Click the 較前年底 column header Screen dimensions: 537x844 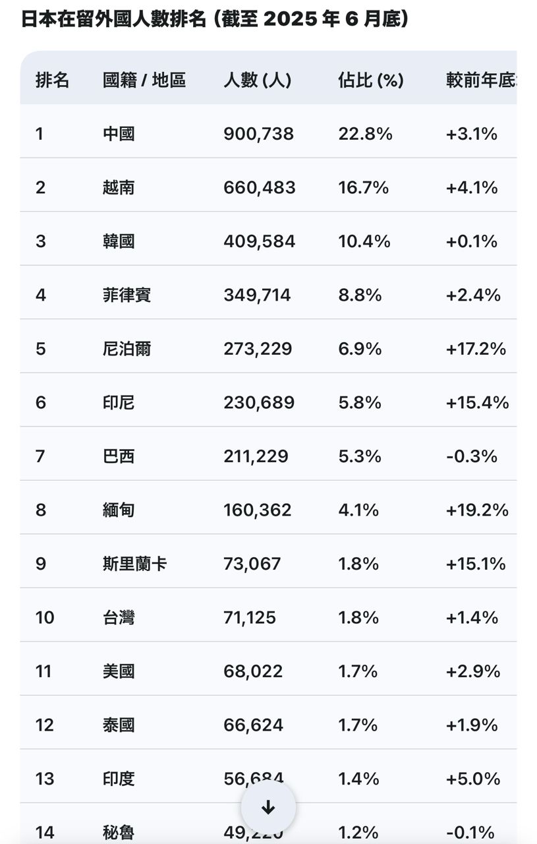pyautogui.click(x=480, y=80)
